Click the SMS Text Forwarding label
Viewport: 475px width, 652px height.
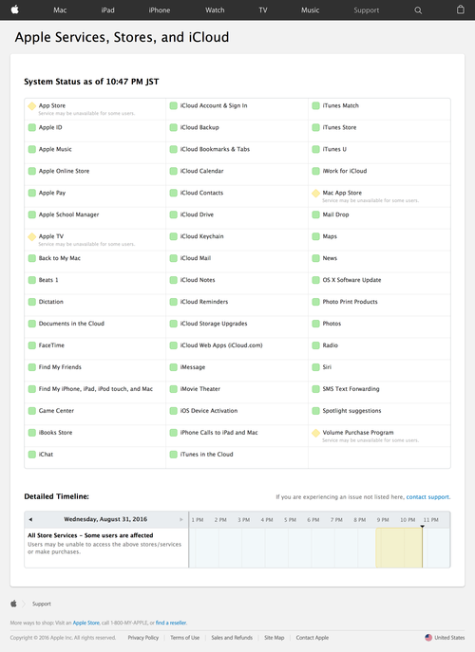pyautogui.click(x=351, y=389)
